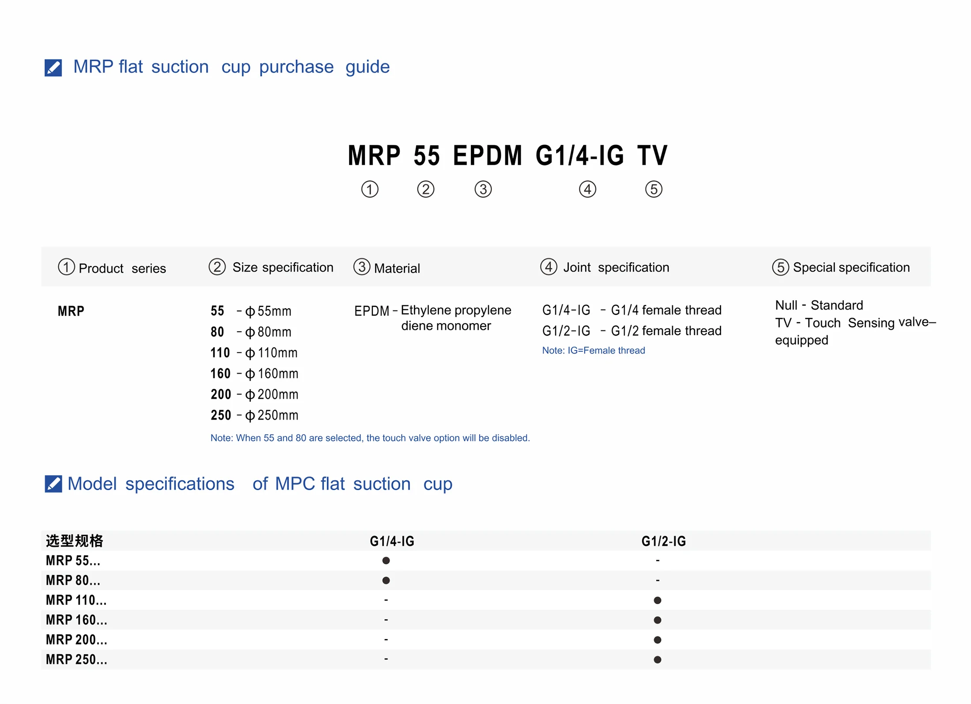Click the dot for MRP 55 G1/4-IG

tap(386, 560)
